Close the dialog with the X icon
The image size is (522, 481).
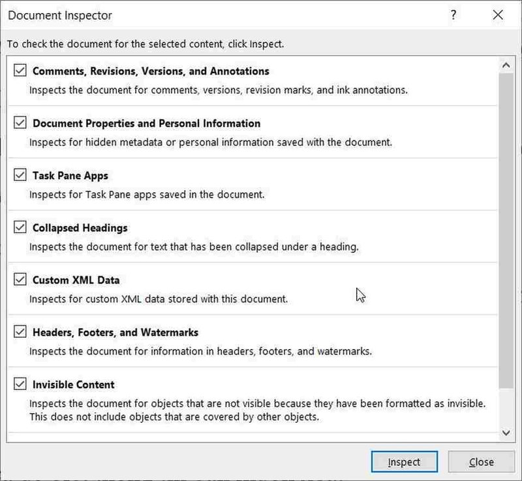pos(498,15)
